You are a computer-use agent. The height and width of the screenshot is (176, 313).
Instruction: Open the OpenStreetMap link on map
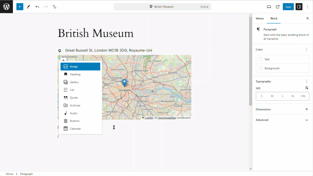[167, 118]
